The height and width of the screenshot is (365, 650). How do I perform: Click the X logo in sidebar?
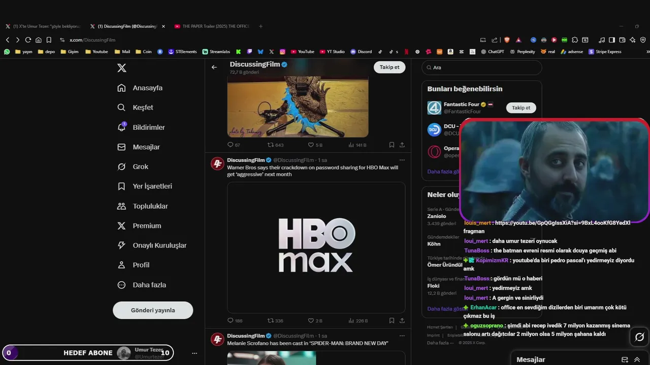122,68
